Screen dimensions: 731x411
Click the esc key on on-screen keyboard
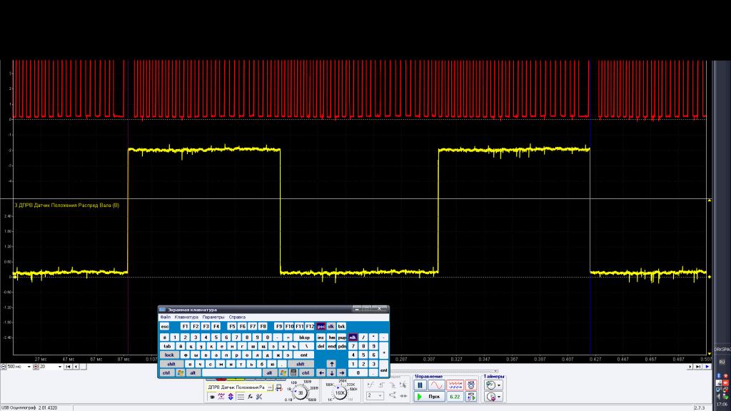pos(165,327)
